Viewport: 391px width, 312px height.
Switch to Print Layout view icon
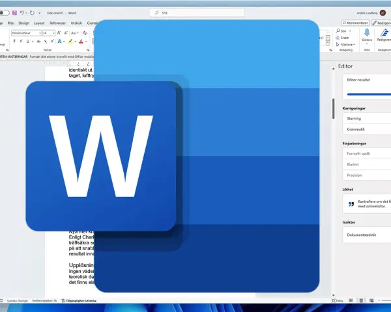click(361, 300)
